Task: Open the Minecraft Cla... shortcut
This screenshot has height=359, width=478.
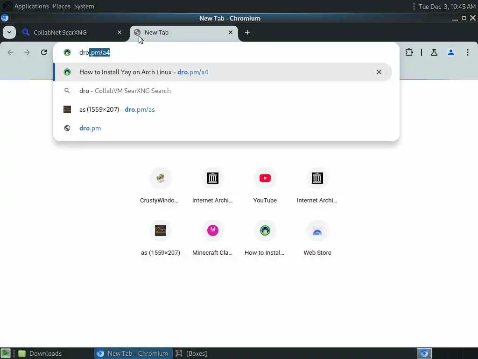Action: tap(212, 239)
